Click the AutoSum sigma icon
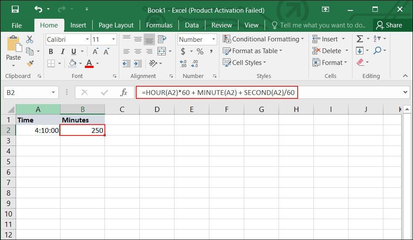This screenshot has width=413, height=240. click(x=359, y=39)
